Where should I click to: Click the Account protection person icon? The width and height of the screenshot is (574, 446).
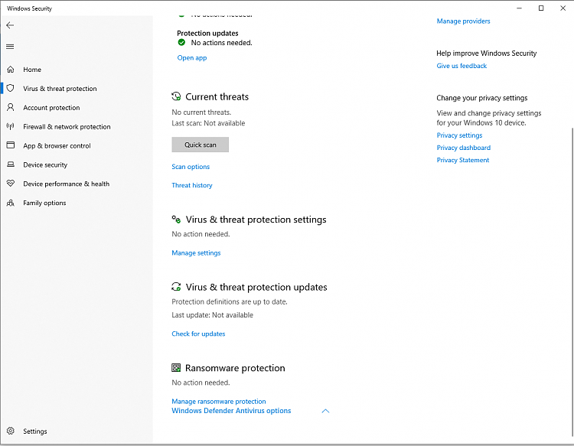pyautogui.click(x=11, y=108)
